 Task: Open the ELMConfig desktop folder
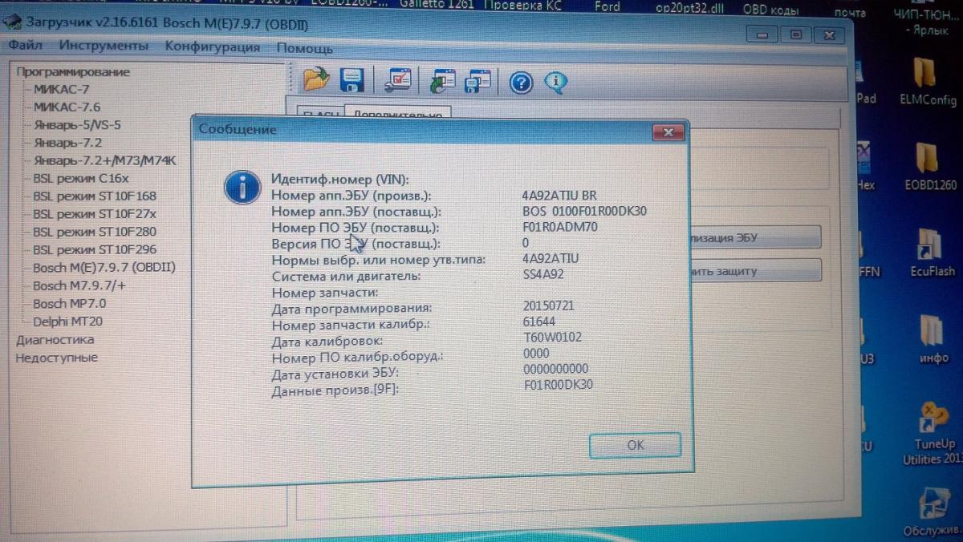pos(928,83)
